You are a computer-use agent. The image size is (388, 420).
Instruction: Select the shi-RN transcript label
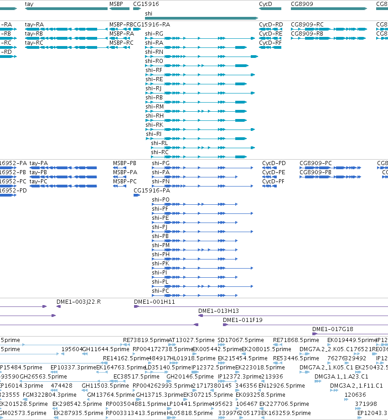154,52
